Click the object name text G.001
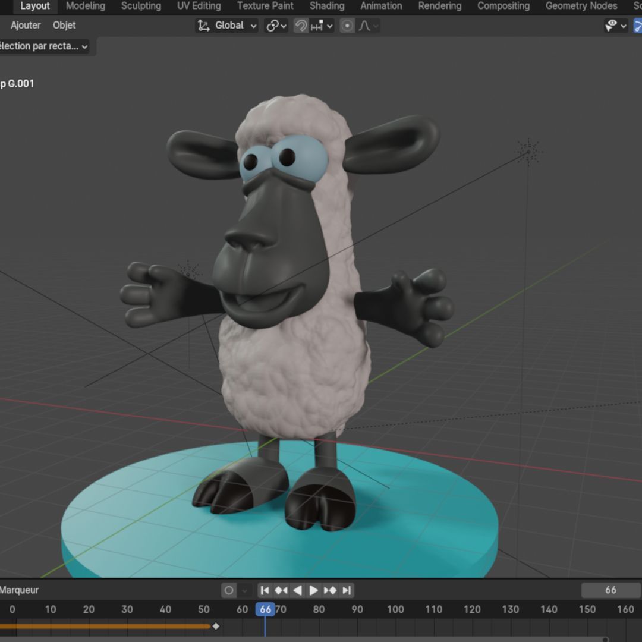This screenshot has height=642, width=642. click(x=21, y=84)
